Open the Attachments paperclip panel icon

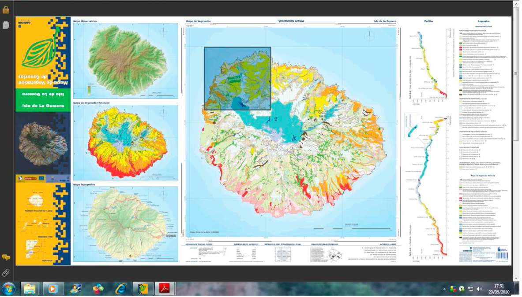click(x=6, y=273)
